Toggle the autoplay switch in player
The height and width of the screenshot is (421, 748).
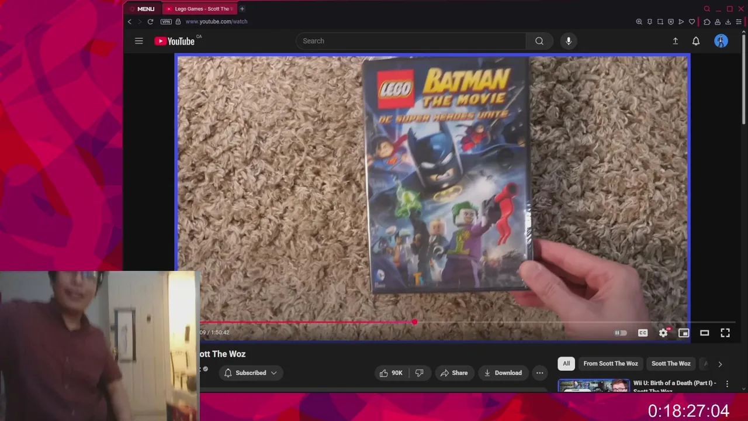621,333
